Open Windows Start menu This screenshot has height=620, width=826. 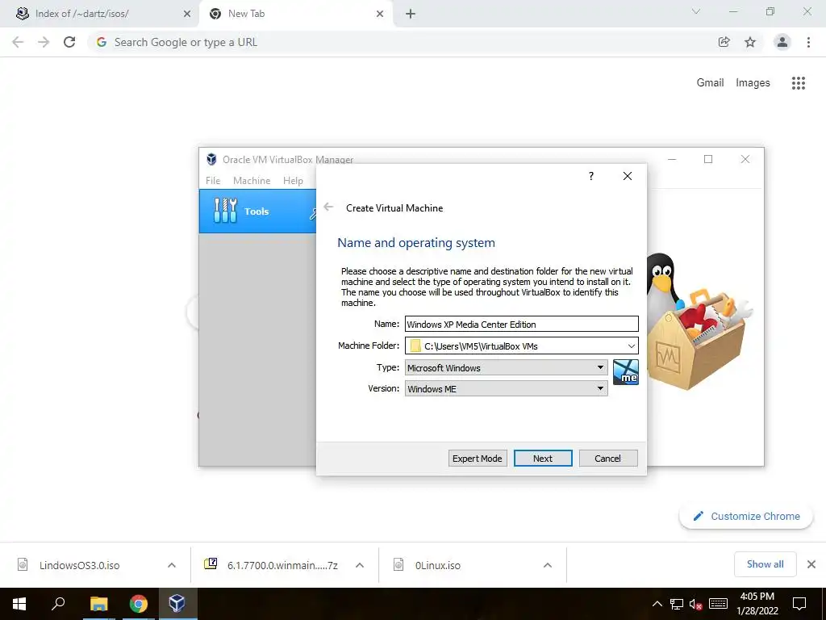pos(19,604)
